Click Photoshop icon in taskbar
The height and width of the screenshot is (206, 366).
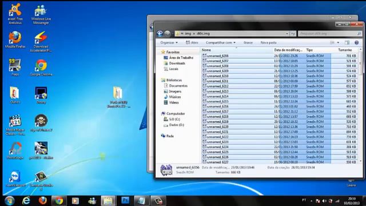(125, 201)
